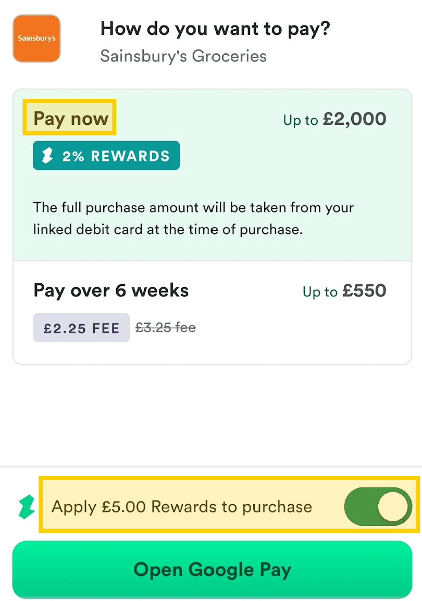Click the £2.25 FEE badge

[81, 328]
